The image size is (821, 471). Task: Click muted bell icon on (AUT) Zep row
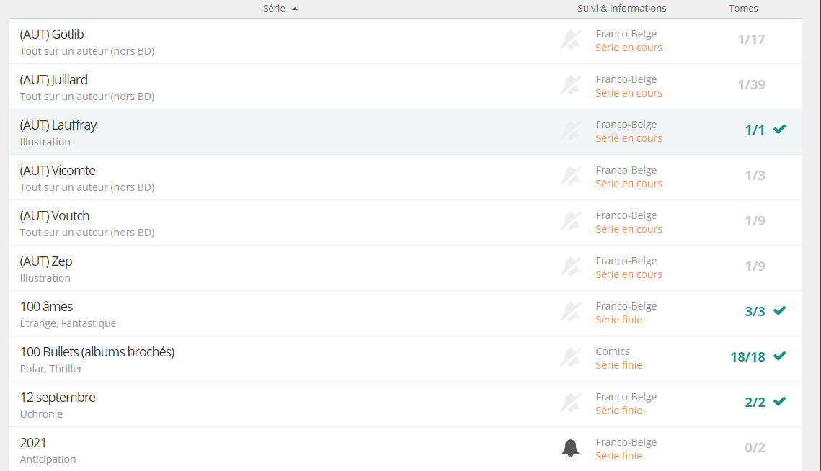[x=570, y=267]
